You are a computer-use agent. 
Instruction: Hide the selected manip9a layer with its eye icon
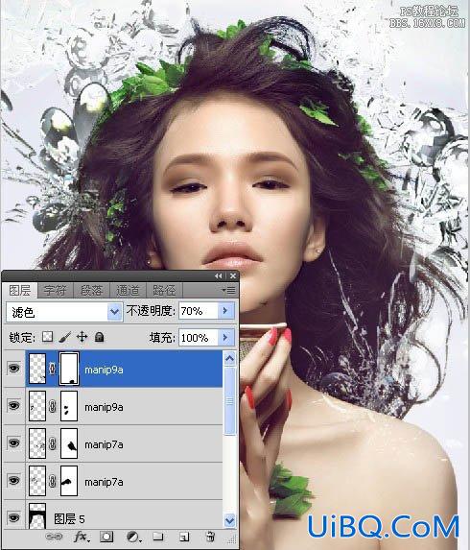coord(13,368)
